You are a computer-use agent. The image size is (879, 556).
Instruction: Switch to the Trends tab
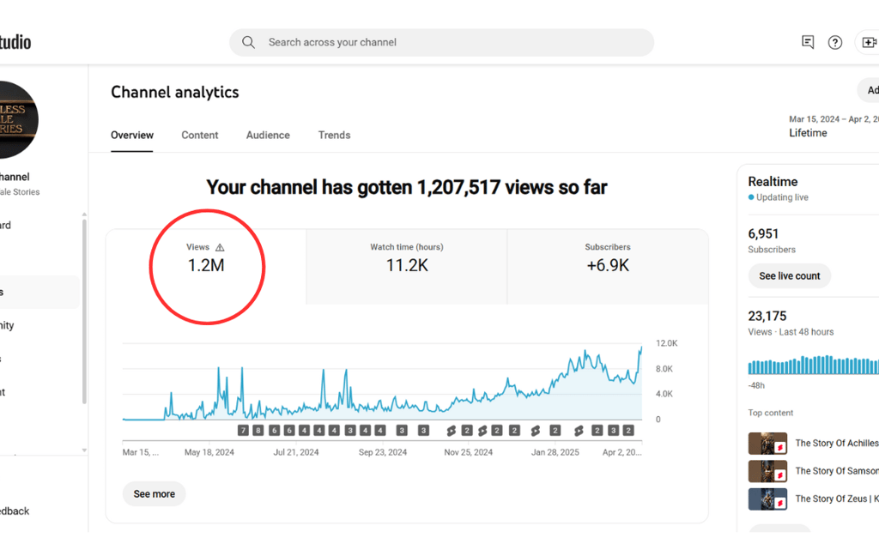pos(334,135)
